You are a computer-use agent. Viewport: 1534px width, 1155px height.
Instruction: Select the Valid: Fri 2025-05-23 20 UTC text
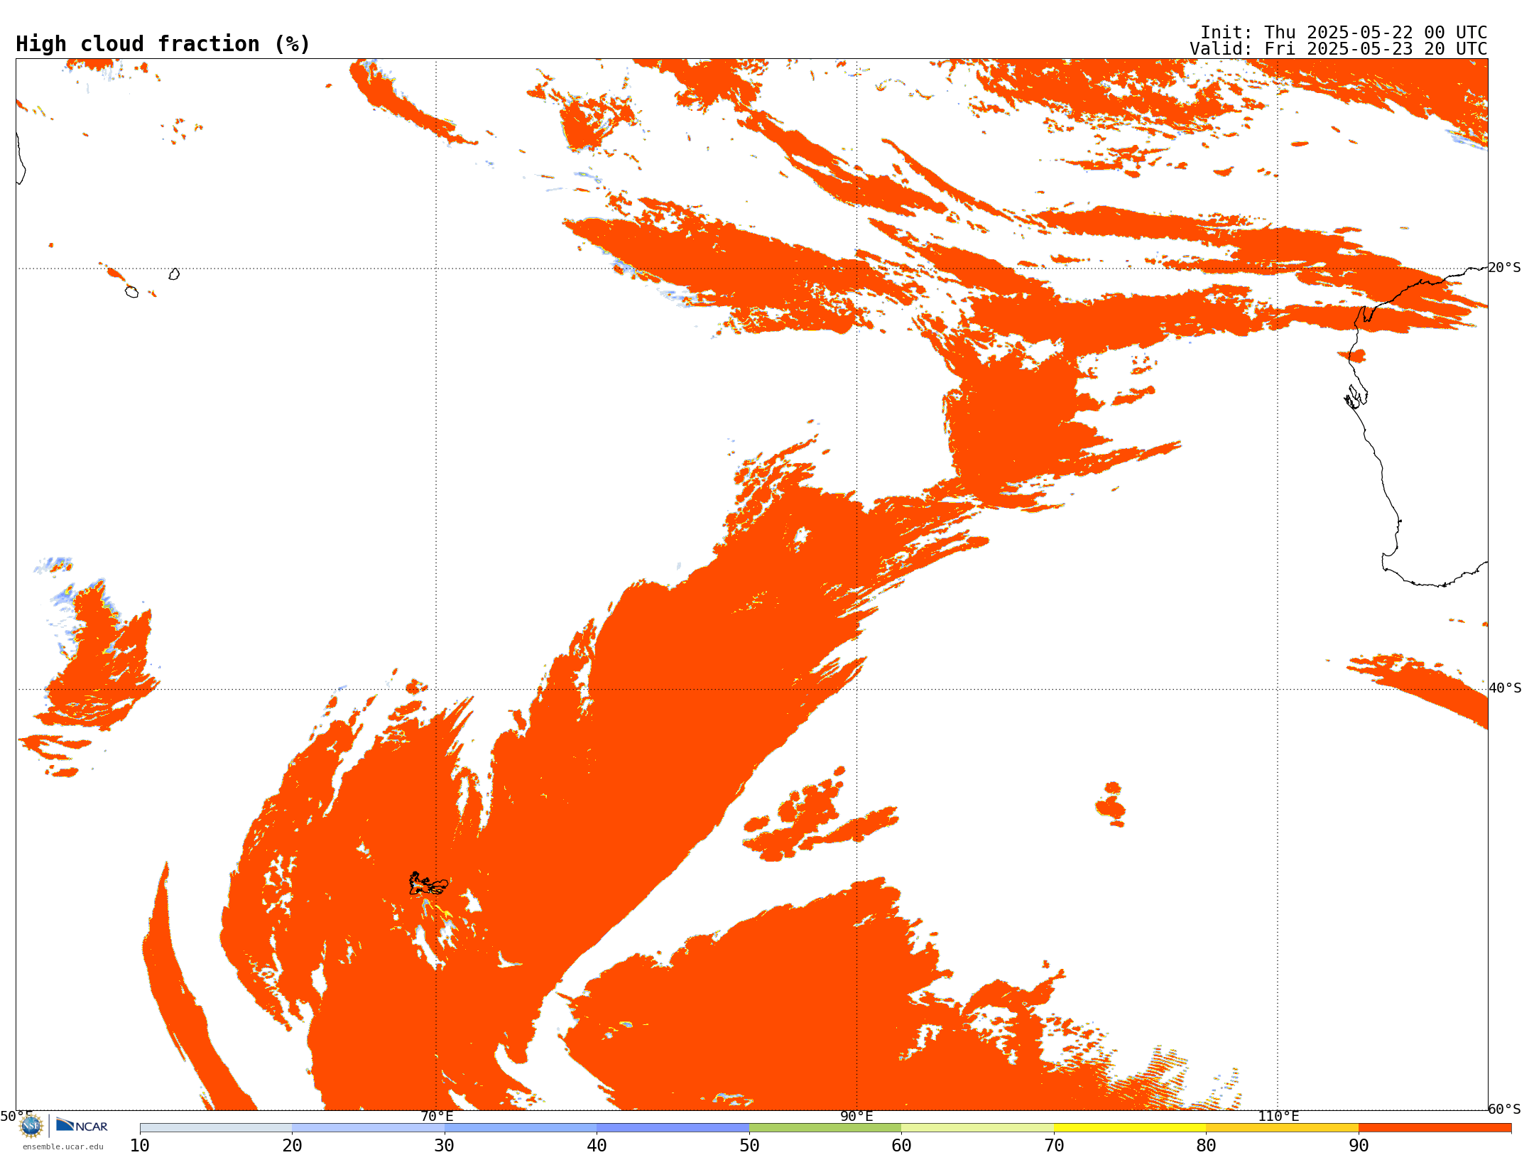click(1338, 49)
